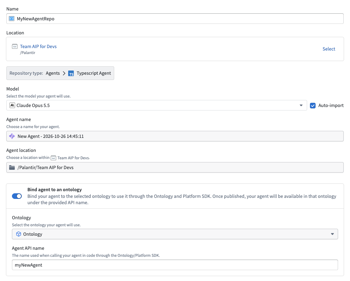Click the folder icon in Agent location field
The height and width of the screenshot is (281, 350).
pyautogui.click(x=12, y=167)
